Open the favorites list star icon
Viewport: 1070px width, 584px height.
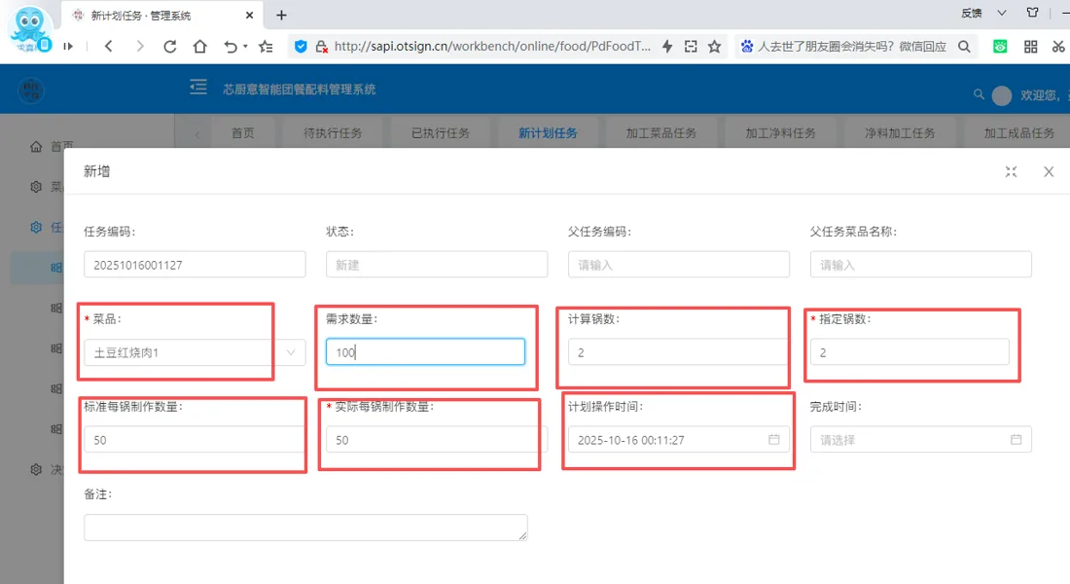pos(266,47)
